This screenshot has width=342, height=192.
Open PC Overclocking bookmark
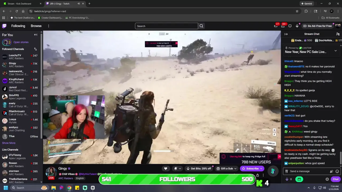(77, 18)
